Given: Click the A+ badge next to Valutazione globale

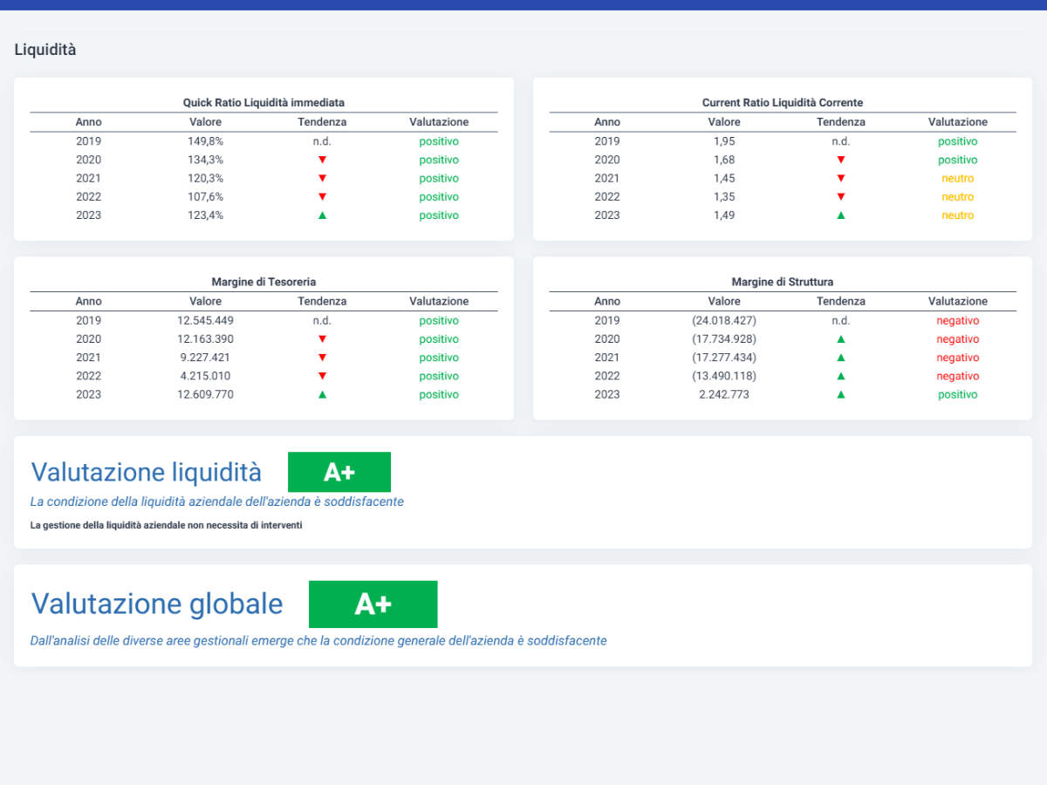Looking at the screenshot, I should pyautogui.click(x=373, y=604).
